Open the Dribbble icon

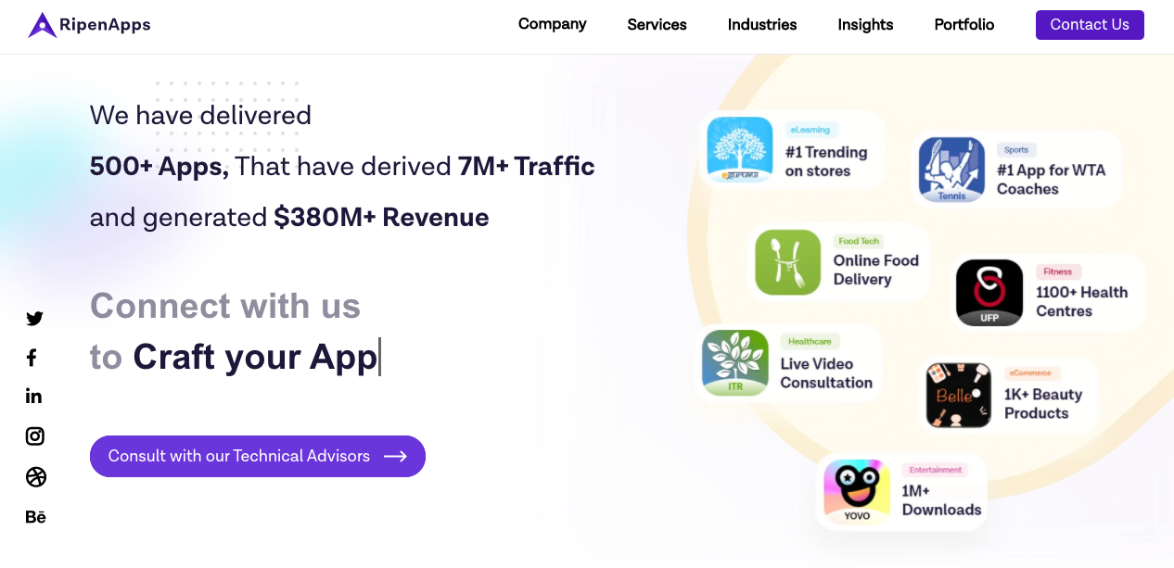point(35,476)
